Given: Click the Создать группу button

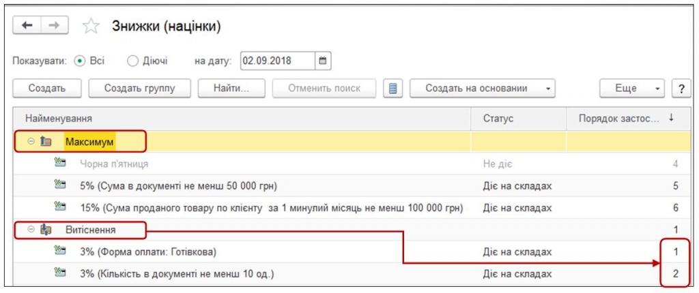Looking at the screenshot, I should tap(140, 89).
